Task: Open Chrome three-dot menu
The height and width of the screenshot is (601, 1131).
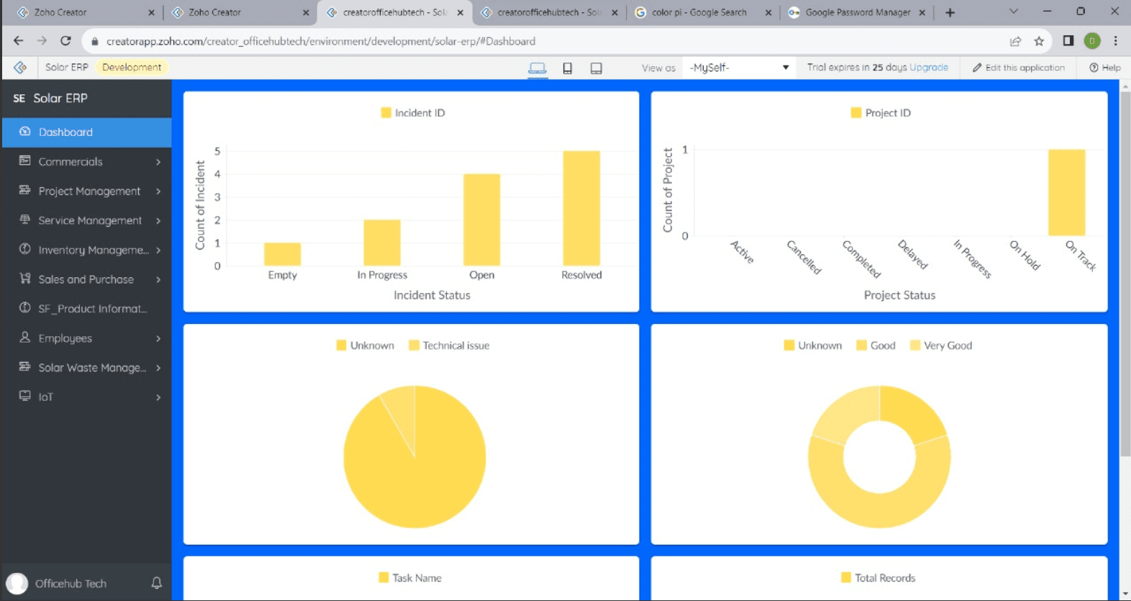Action: click(x=1116, y=41)
